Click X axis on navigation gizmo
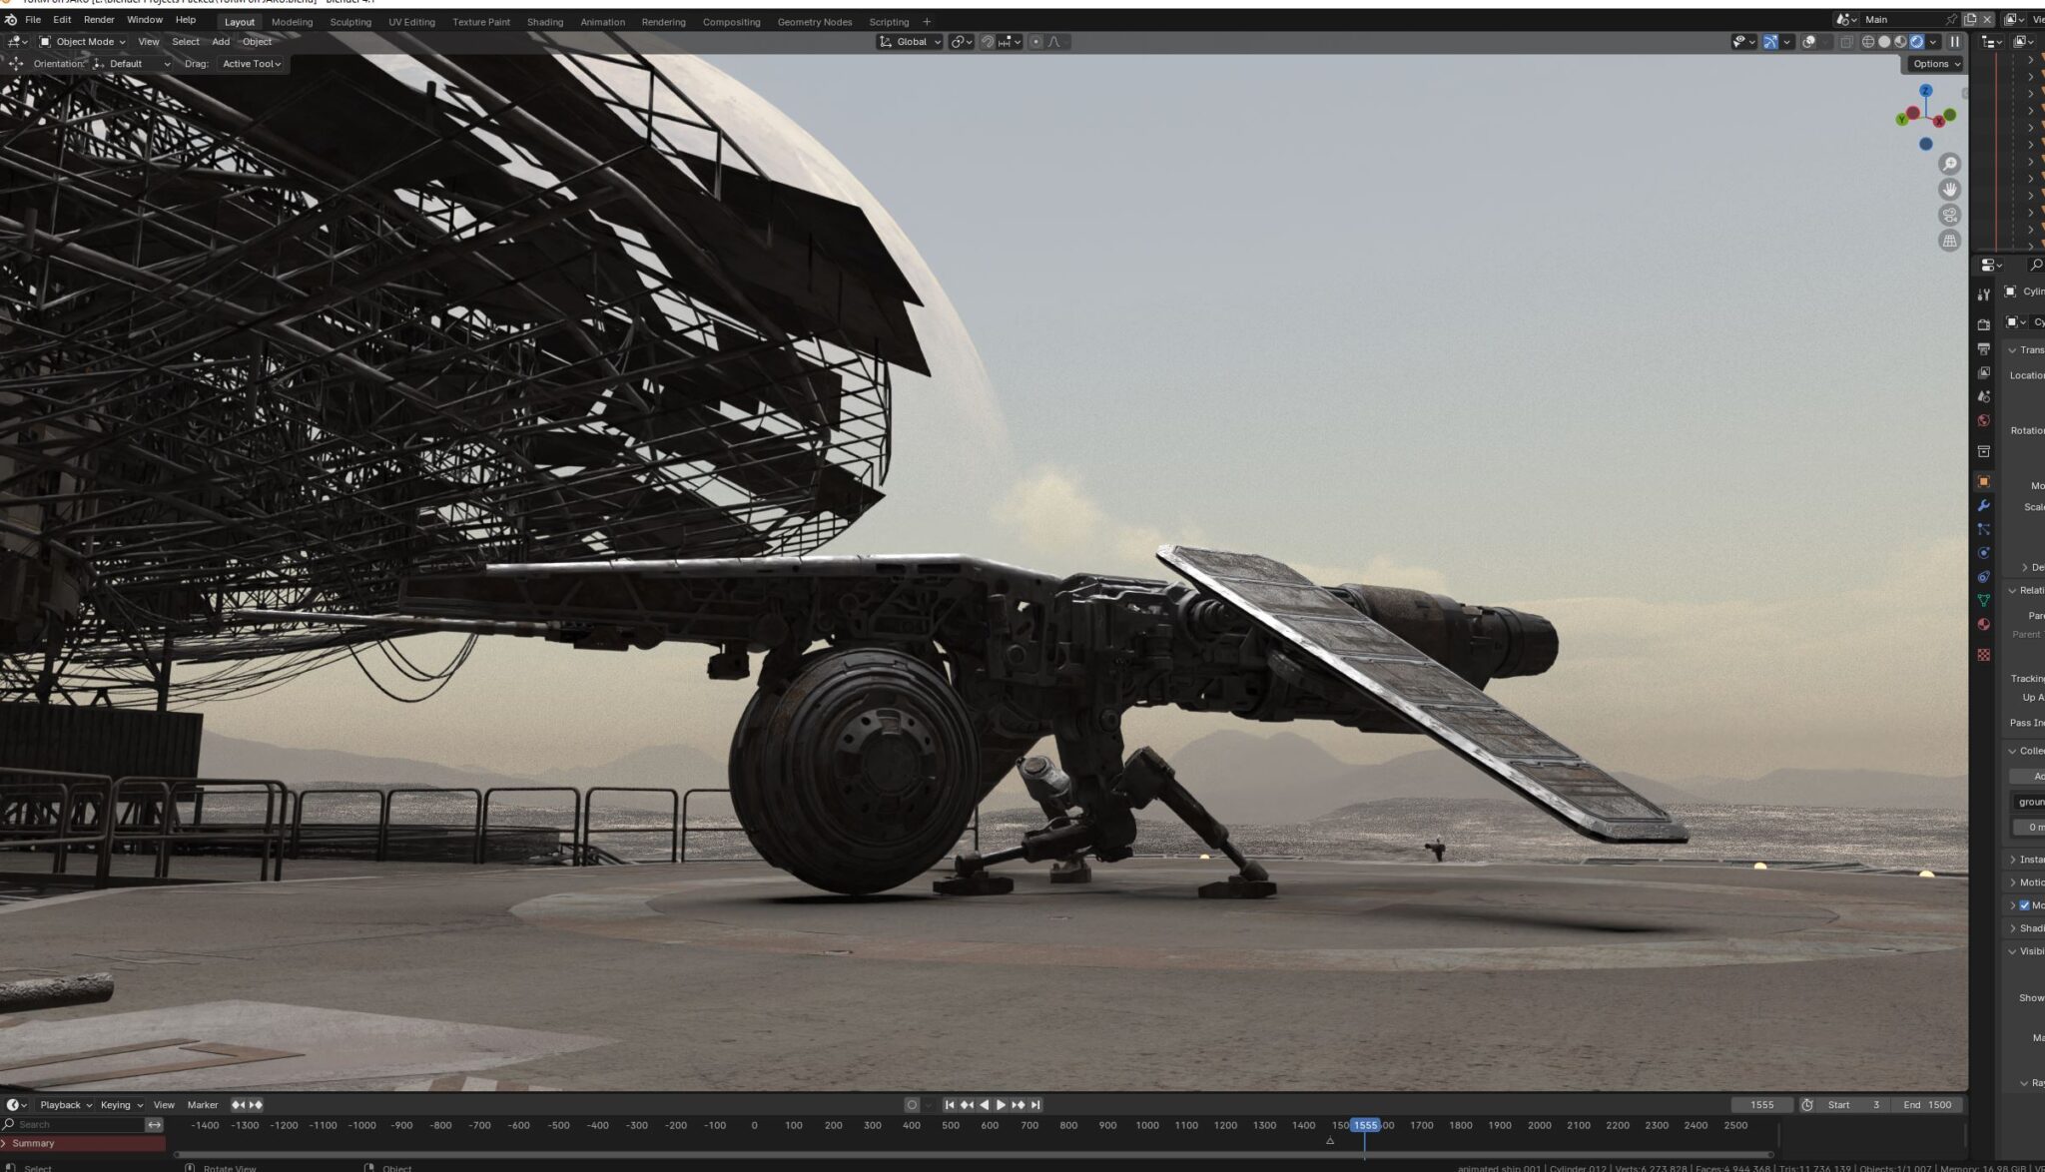Image resolution: width=2045 pixels, height=1172 pixels. pos(1938,121)
